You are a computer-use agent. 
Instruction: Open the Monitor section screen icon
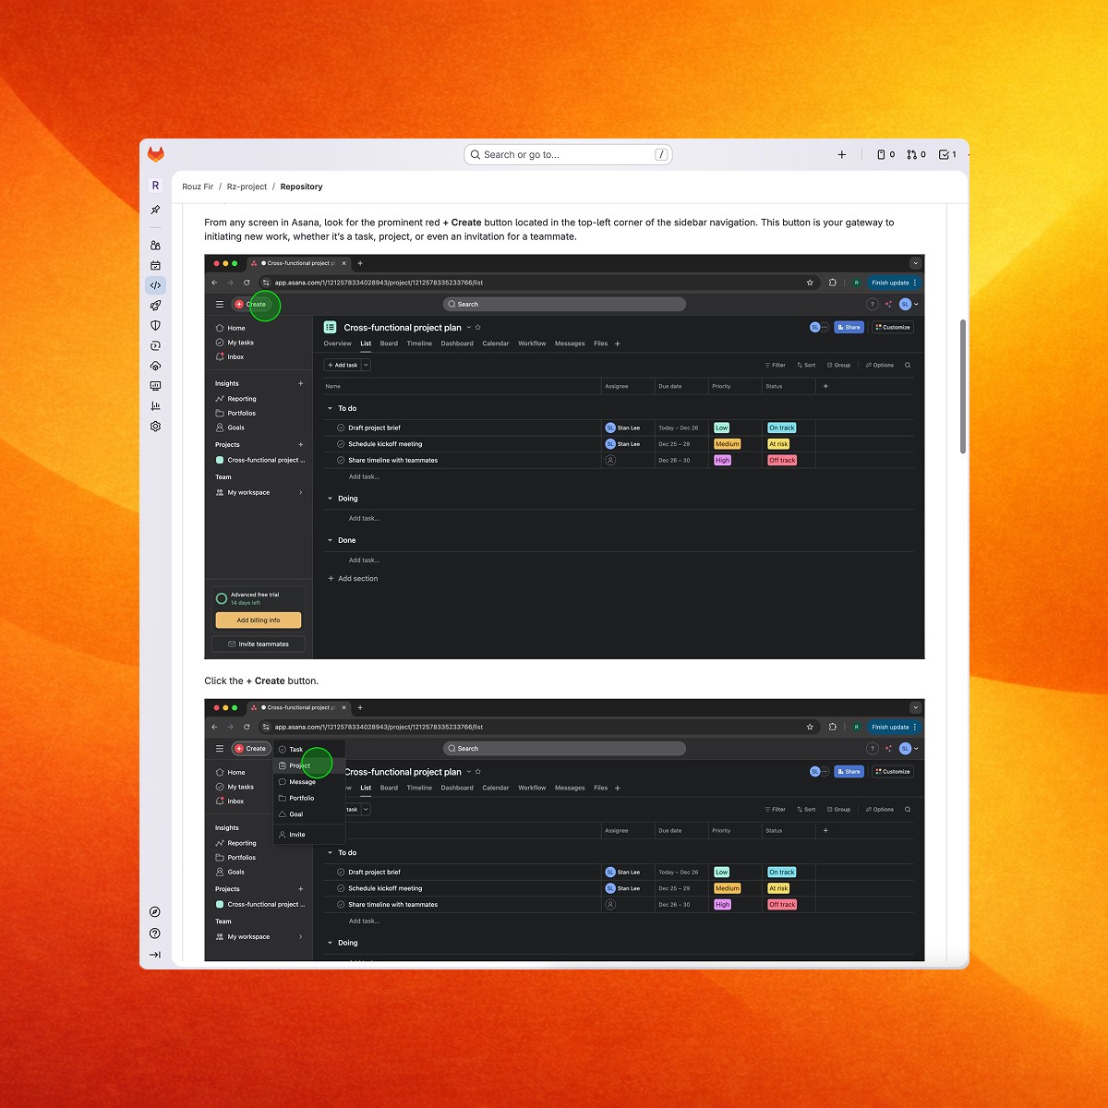(155, 386)
